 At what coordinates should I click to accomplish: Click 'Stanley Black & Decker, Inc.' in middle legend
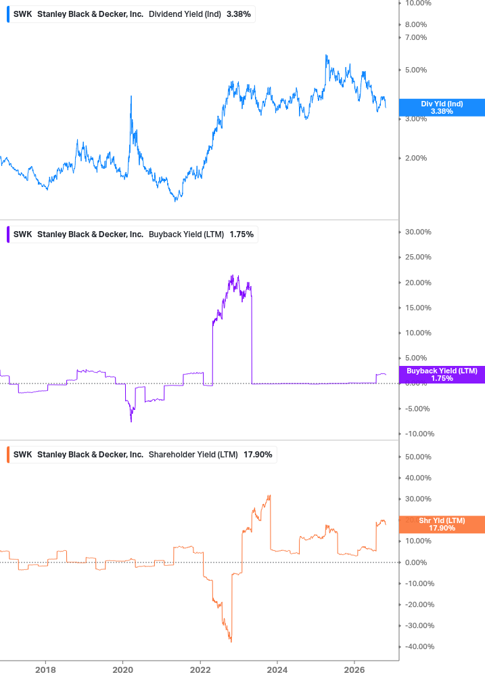90,234
